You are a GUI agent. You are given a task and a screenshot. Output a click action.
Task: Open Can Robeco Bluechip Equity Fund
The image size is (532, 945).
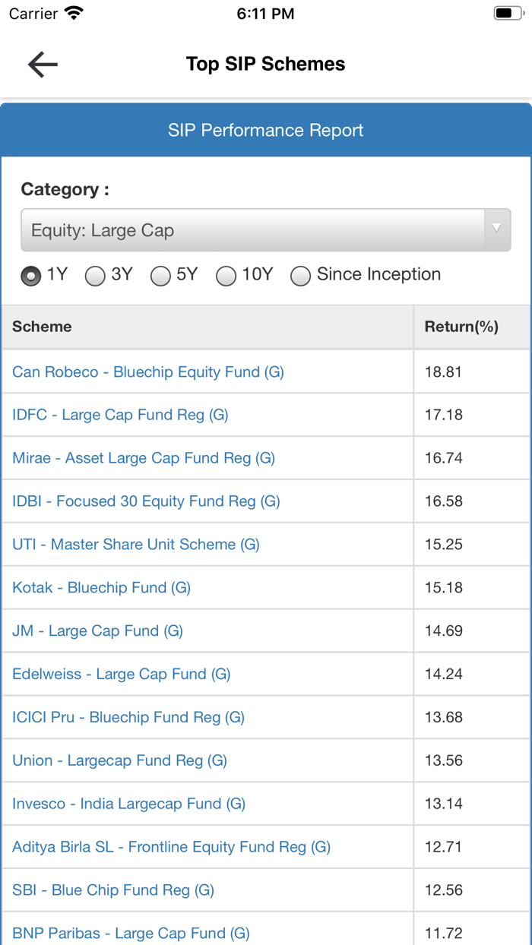[148, 372]
